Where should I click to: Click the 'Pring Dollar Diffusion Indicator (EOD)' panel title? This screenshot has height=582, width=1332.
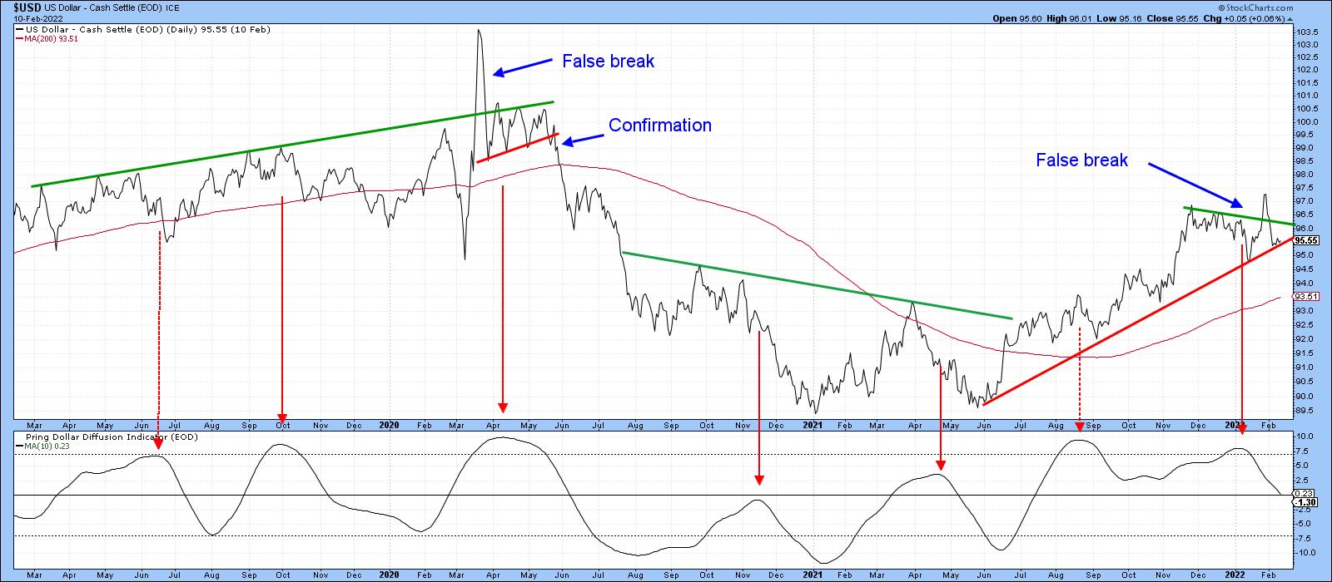pos(112,436)
